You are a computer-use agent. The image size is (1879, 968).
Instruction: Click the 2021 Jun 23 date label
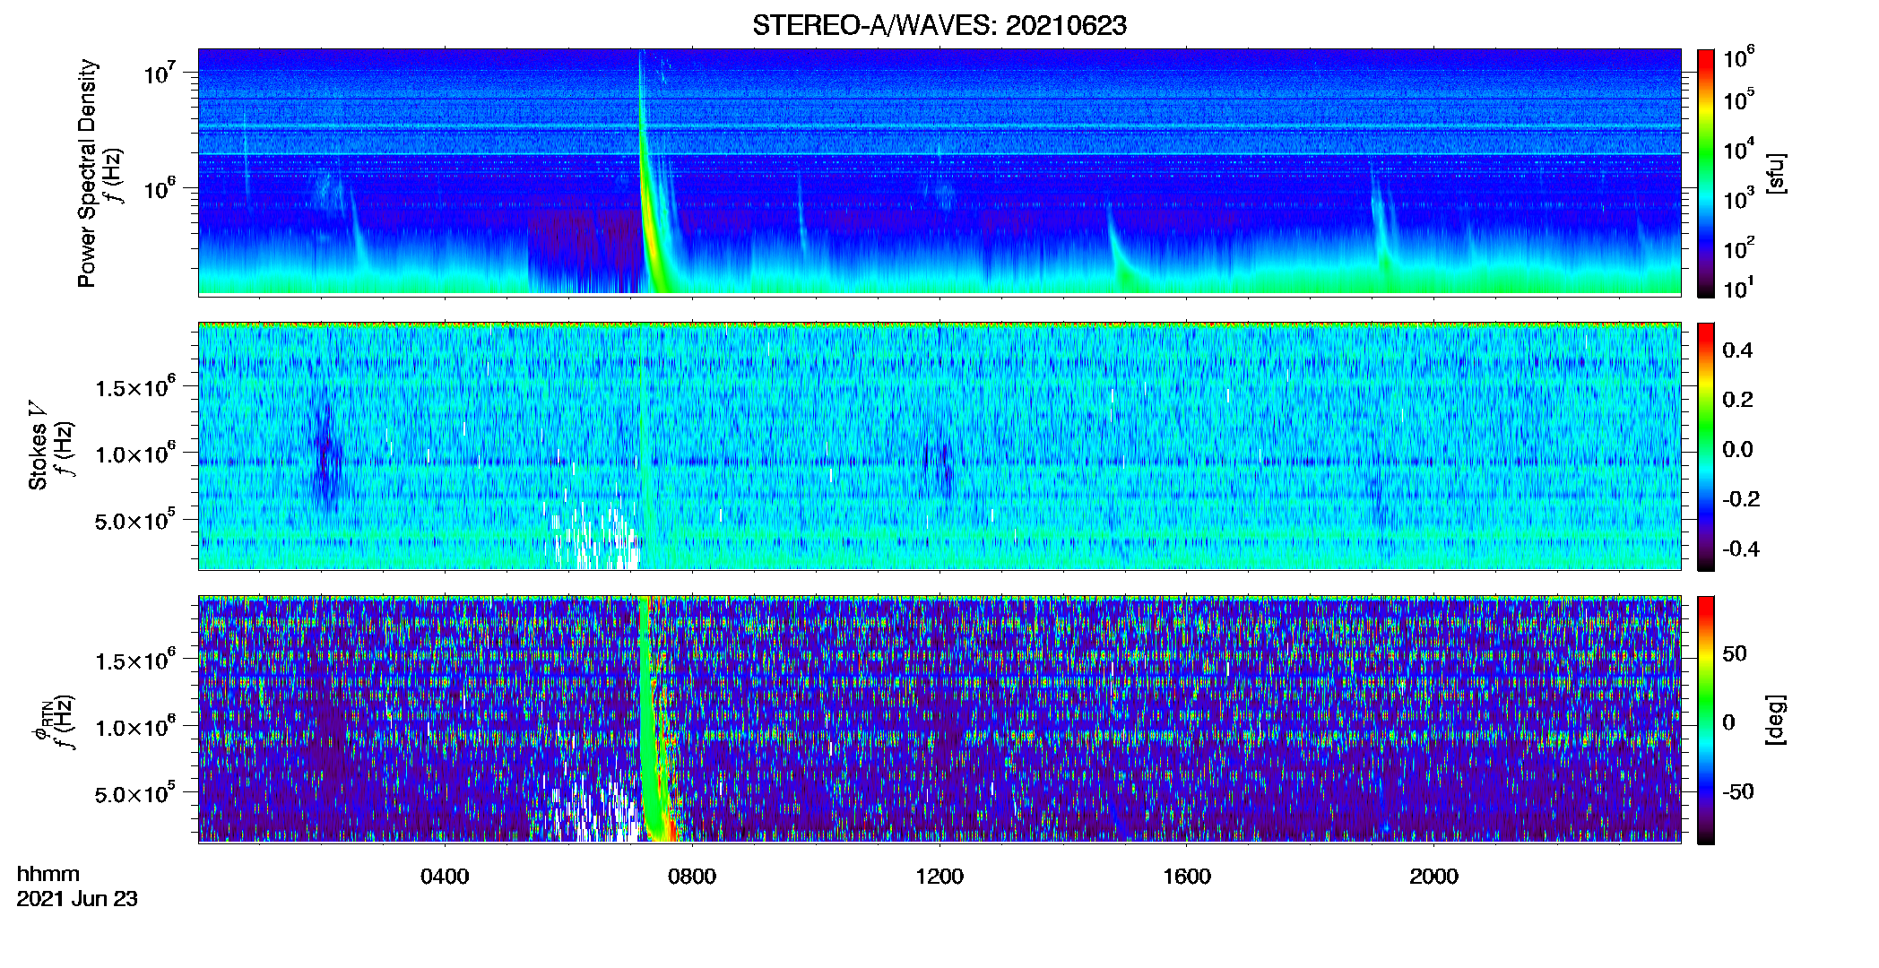coord(77,899)
